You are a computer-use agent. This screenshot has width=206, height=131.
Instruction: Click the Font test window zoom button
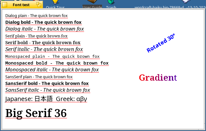[39, 5]
